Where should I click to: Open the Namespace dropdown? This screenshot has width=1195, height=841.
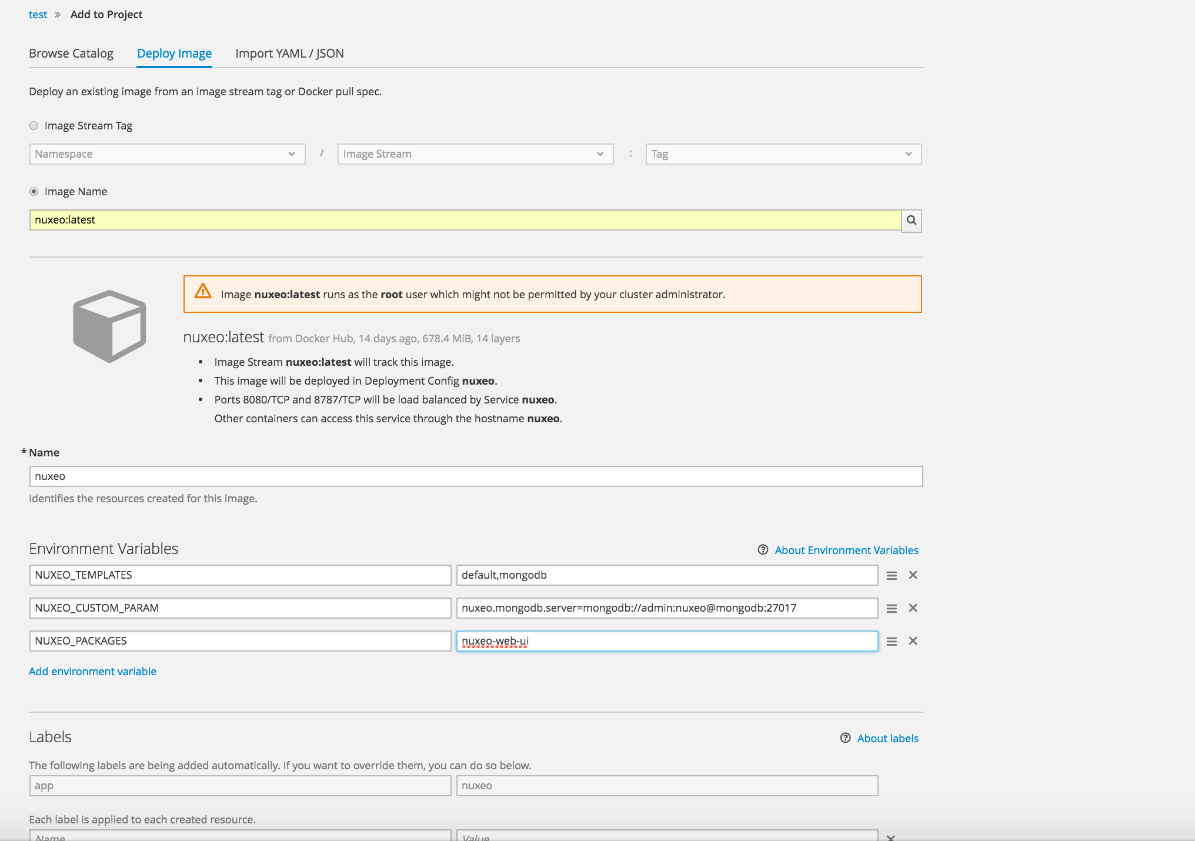click(x=167, y=154)
